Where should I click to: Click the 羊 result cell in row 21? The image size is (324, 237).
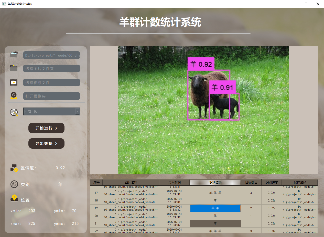215,223
